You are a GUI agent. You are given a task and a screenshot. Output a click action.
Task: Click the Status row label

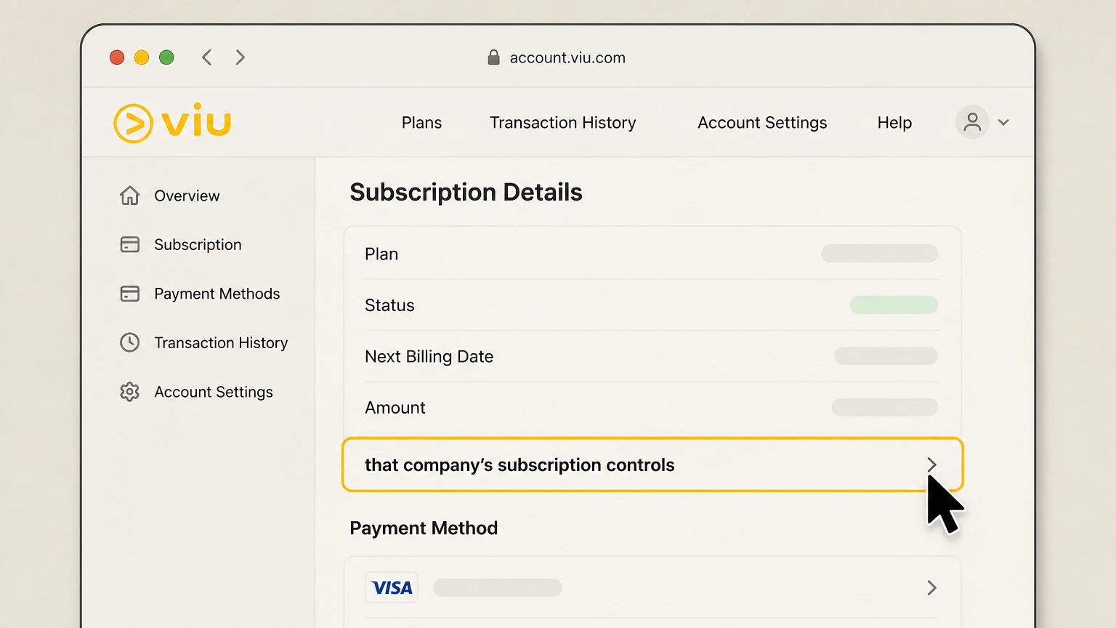click(389, 305)
